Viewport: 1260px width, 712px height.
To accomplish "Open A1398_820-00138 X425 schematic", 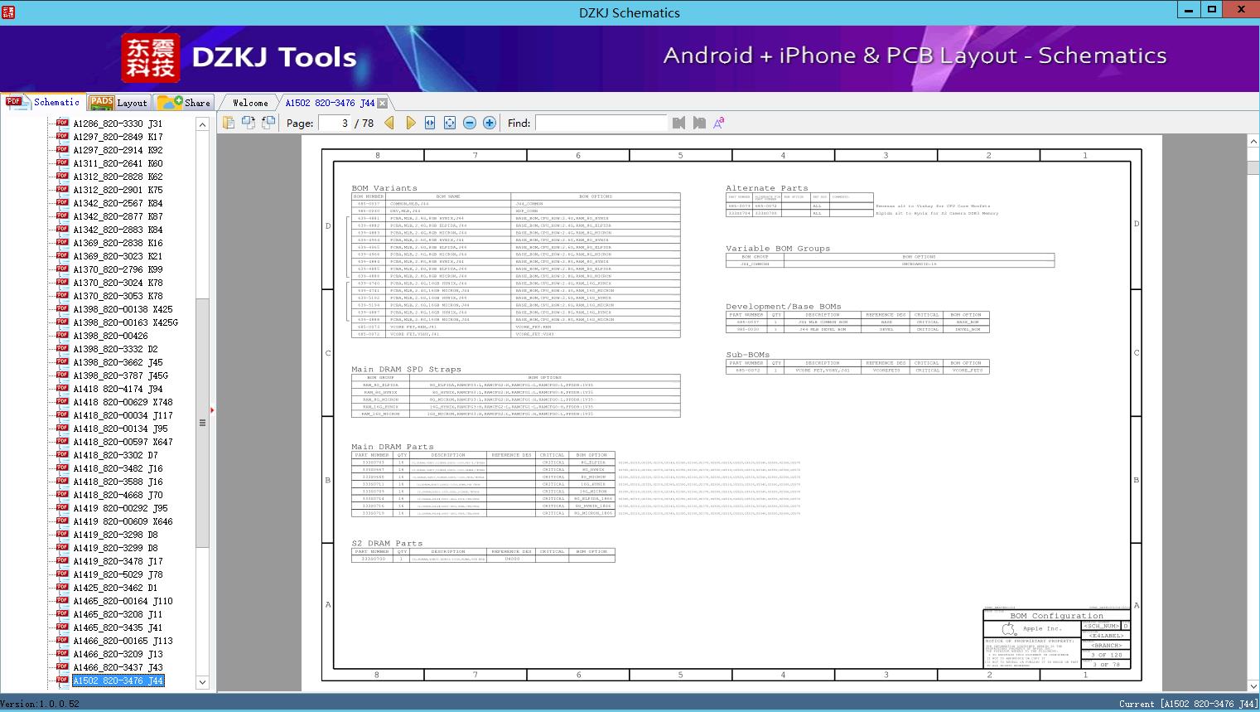I will coord(123,309).
